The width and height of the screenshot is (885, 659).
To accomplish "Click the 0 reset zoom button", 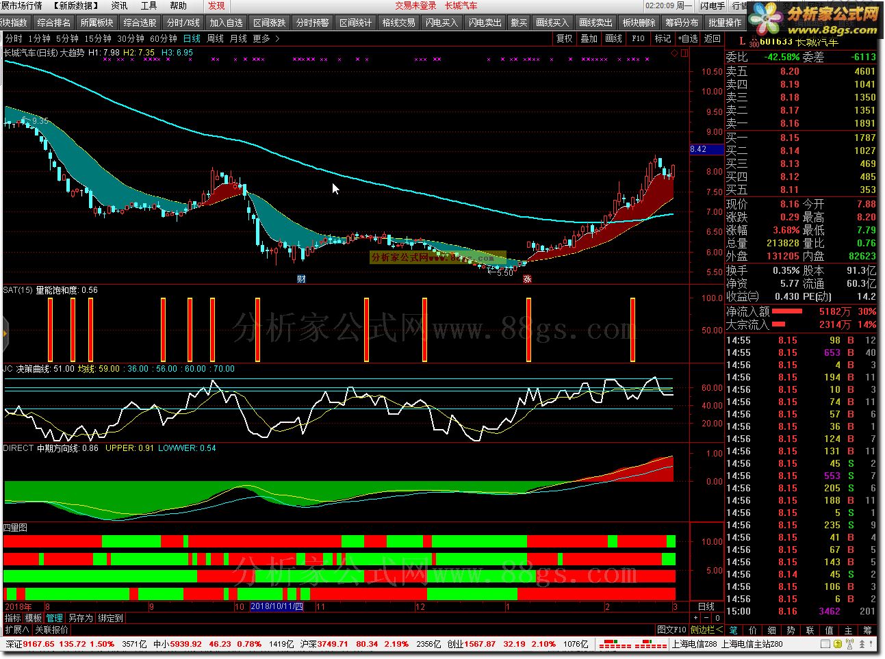I will [717, 618].
